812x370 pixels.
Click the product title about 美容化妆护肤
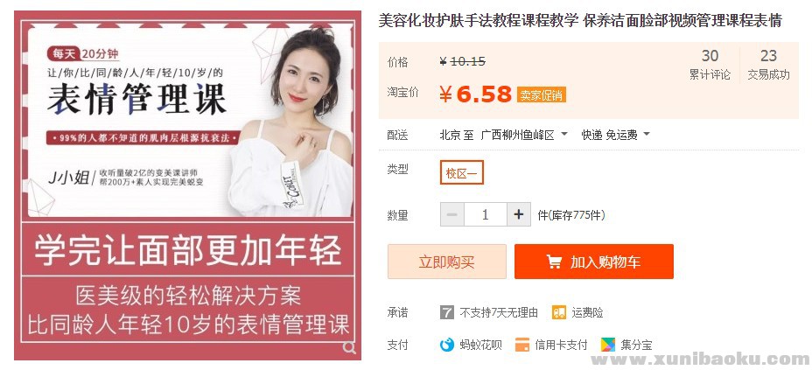pyautogui.click(x=580, y=21)
